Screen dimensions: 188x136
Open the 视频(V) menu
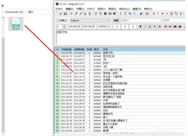pyautogui.click(x=102, y=9)
